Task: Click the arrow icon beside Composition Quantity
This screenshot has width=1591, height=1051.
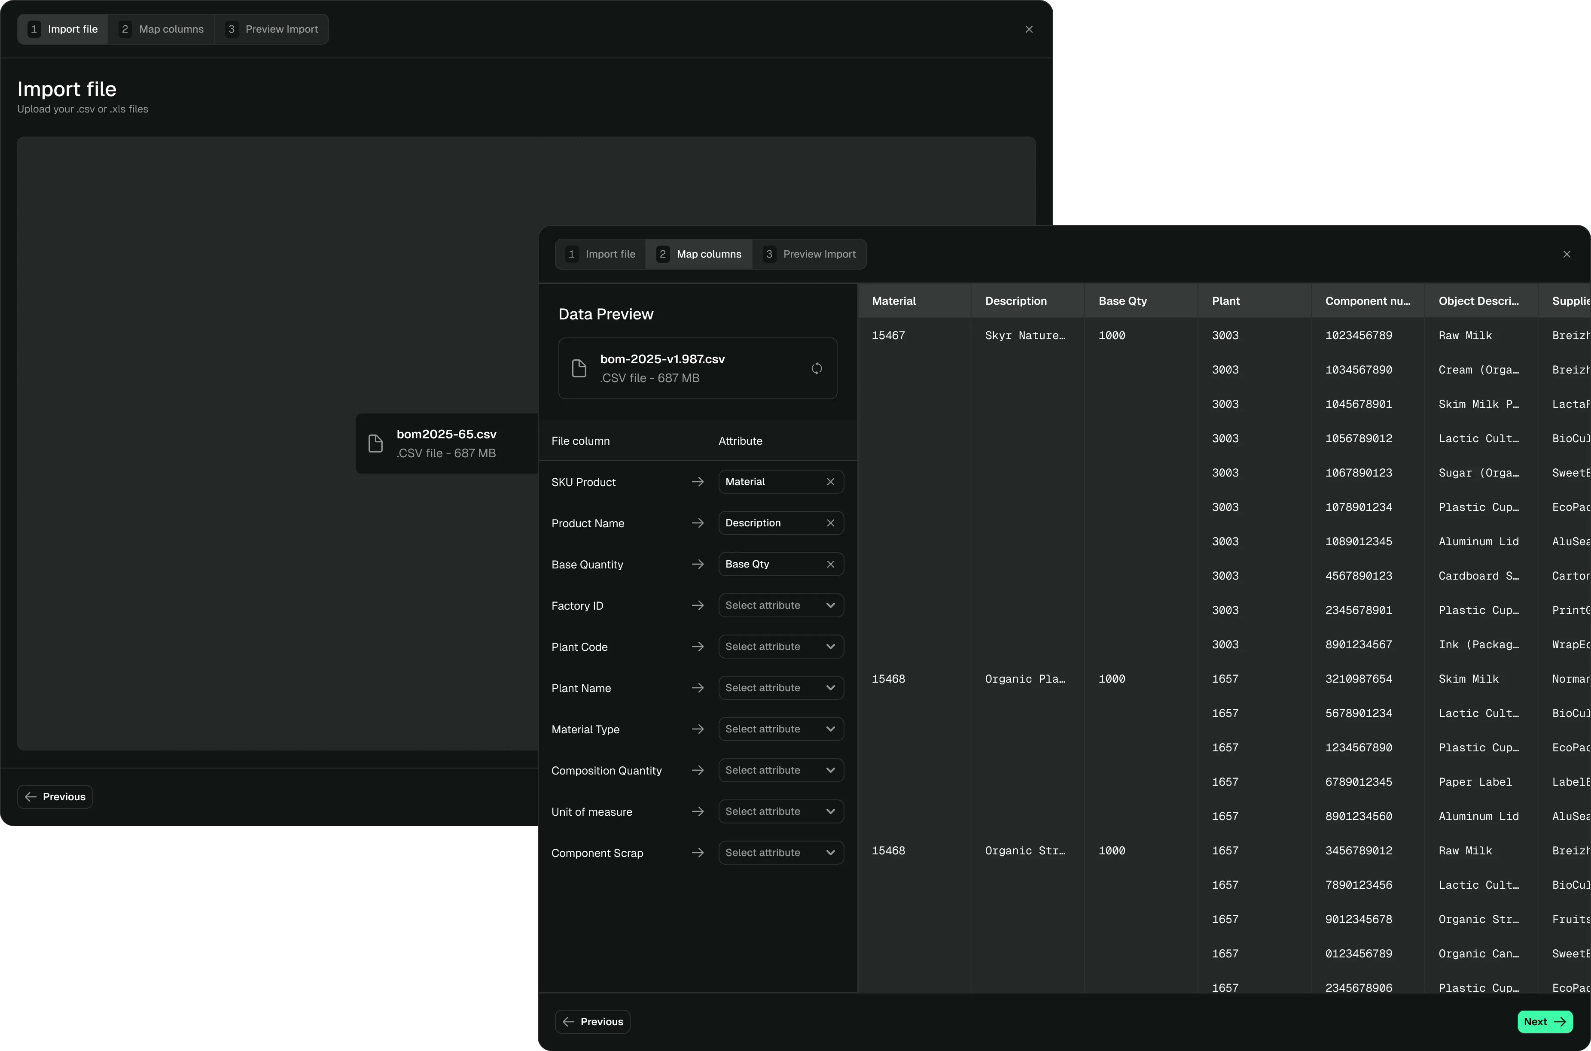Action: click(698, 770)
